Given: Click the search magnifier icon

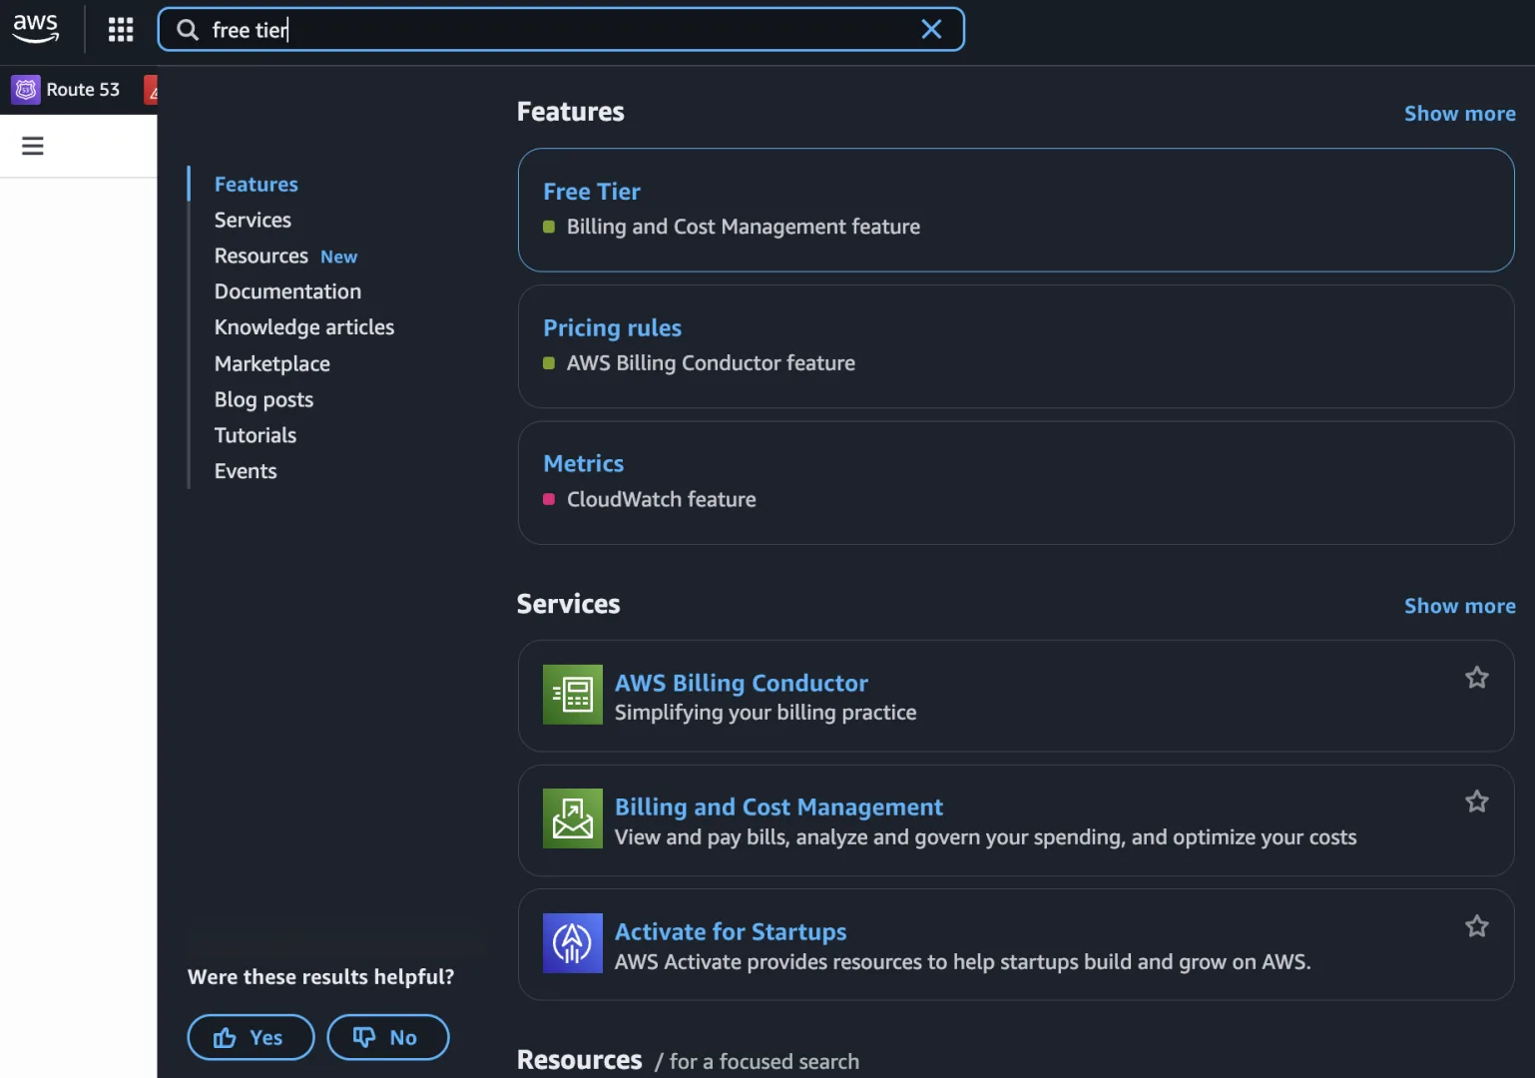Looking at the screenshot, I should tap(188, 30).
